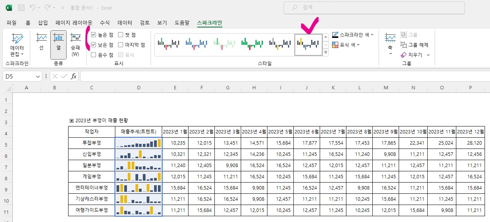Viewport: 490px width, 222px height.
Task: Click the 투잡부엉 sparkline cell
Action: 139,143
